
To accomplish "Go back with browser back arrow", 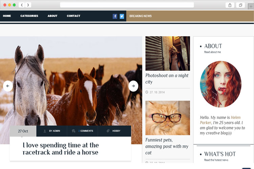I will coord(22,5).
